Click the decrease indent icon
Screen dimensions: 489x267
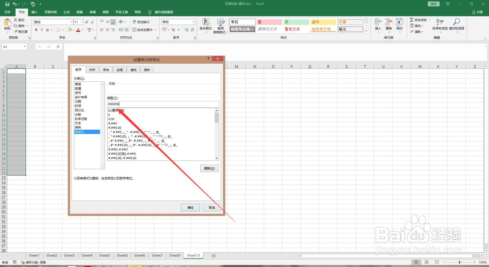tap(121, 30)
